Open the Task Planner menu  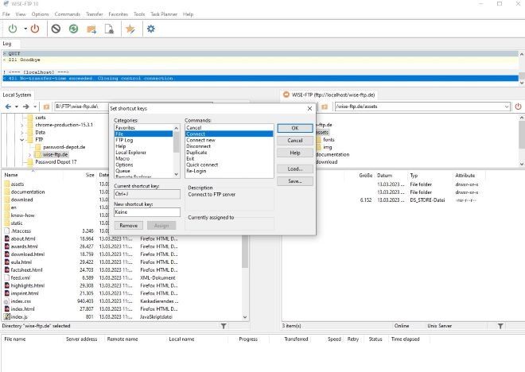[164, 14]
